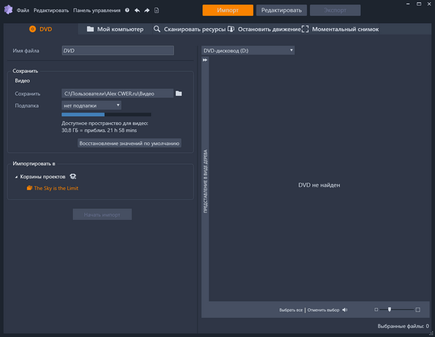Click the small thumbnail size icon
Image resolution: width=435 pixels, height=337 pixels.
coord(376,310)
